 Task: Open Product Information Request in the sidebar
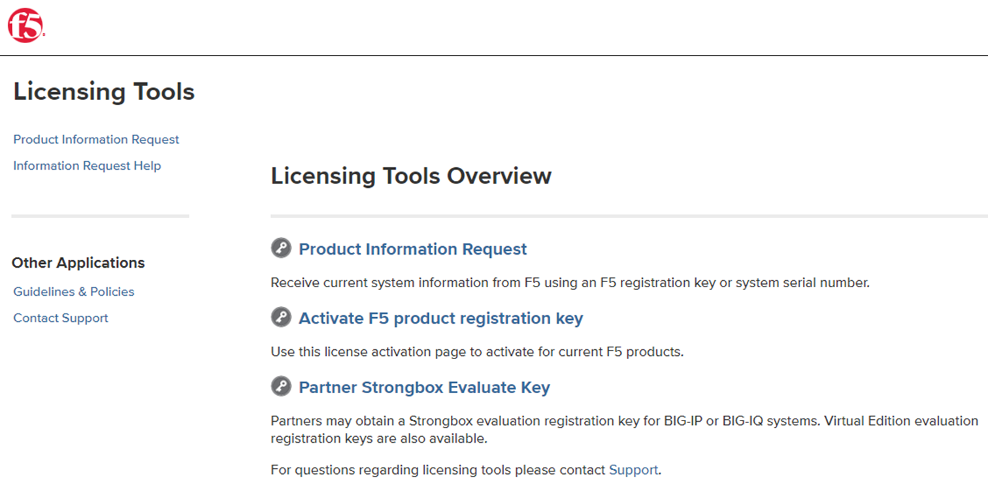(96, 140)
